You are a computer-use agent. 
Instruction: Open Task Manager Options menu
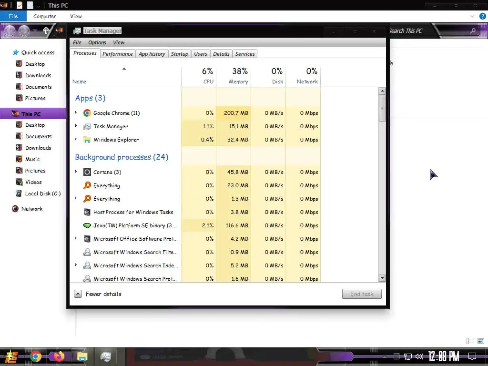pyautogui.click(x=97, y=42)
